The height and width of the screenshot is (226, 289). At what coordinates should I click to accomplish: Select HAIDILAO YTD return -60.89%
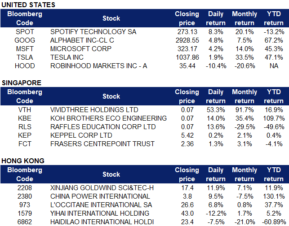point(274,222)
